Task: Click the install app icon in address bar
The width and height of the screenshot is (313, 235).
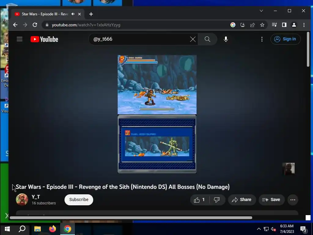Action: coord(242,25)
